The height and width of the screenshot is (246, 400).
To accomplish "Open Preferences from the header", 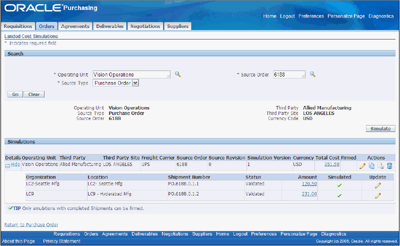I will point(311,16).
